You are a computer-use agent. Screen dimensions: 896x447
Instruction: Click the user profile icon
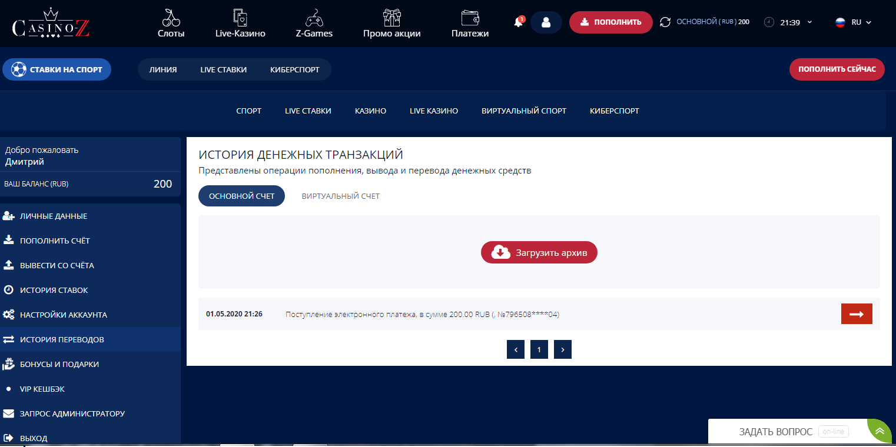pyautogui.click(x=546, y=22)
